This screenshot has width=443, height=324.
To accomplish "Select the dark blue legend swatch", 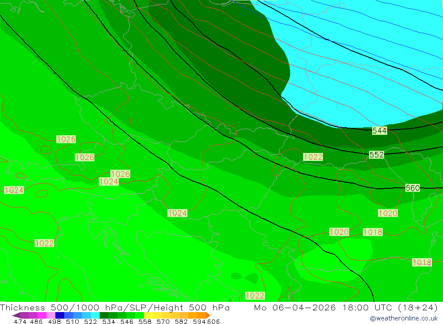I will (60, 315).
